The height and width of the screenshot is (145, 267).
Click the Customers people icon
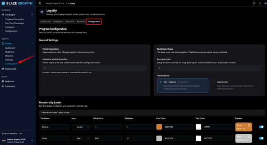[x=3, y=86]
